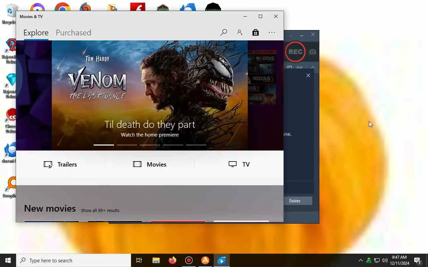428x267 pixels.
Task: Open the Windows Start menu
Action: coord(8,260)
